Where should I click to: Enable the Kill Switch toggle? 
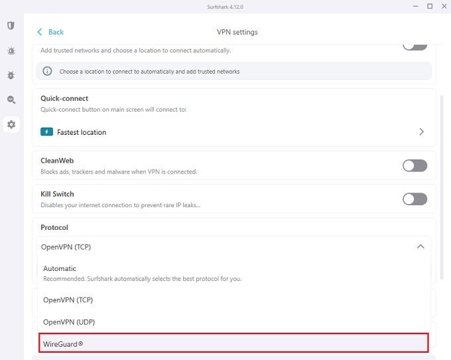pyautogui.click(x=415, y=199)
